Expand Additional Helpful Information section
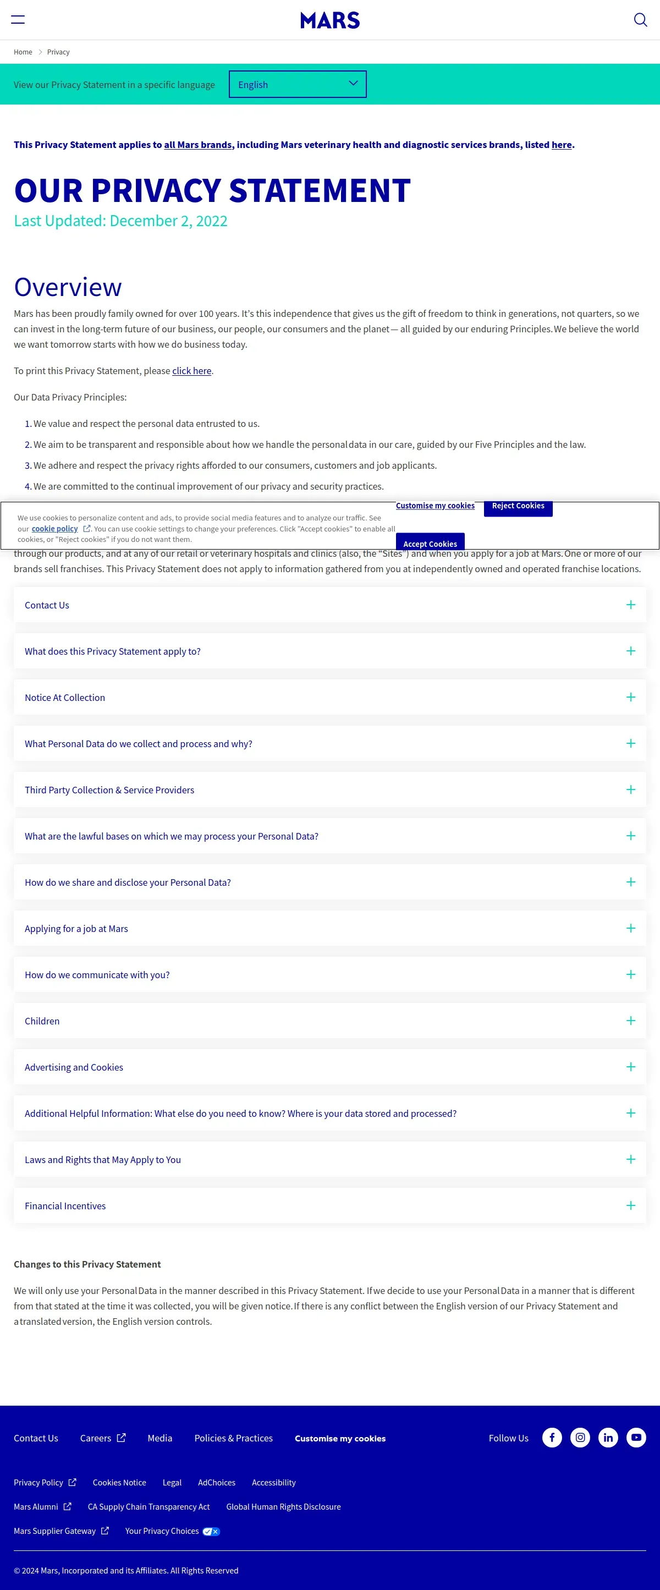 click(x=329, y=1113)
